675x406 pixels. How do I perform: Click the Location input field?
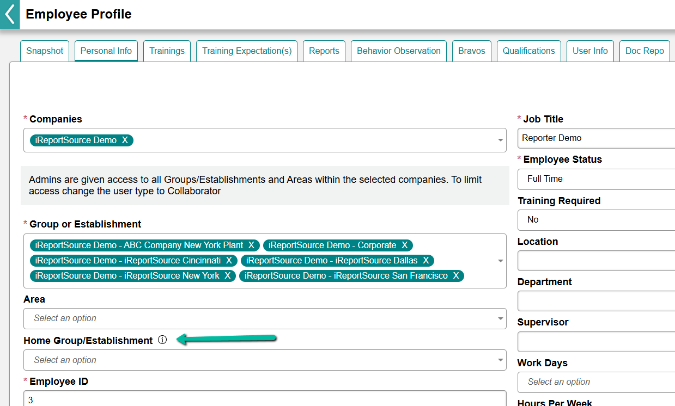pos(596,261)
